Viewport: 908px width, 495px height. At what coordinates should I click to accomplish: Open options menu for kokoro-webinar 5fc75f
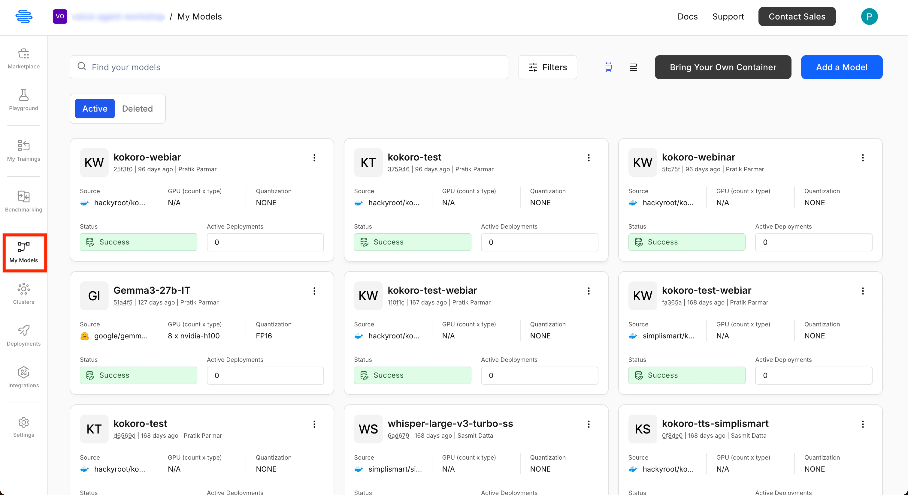pyautogui.click(x=863, y=158)
